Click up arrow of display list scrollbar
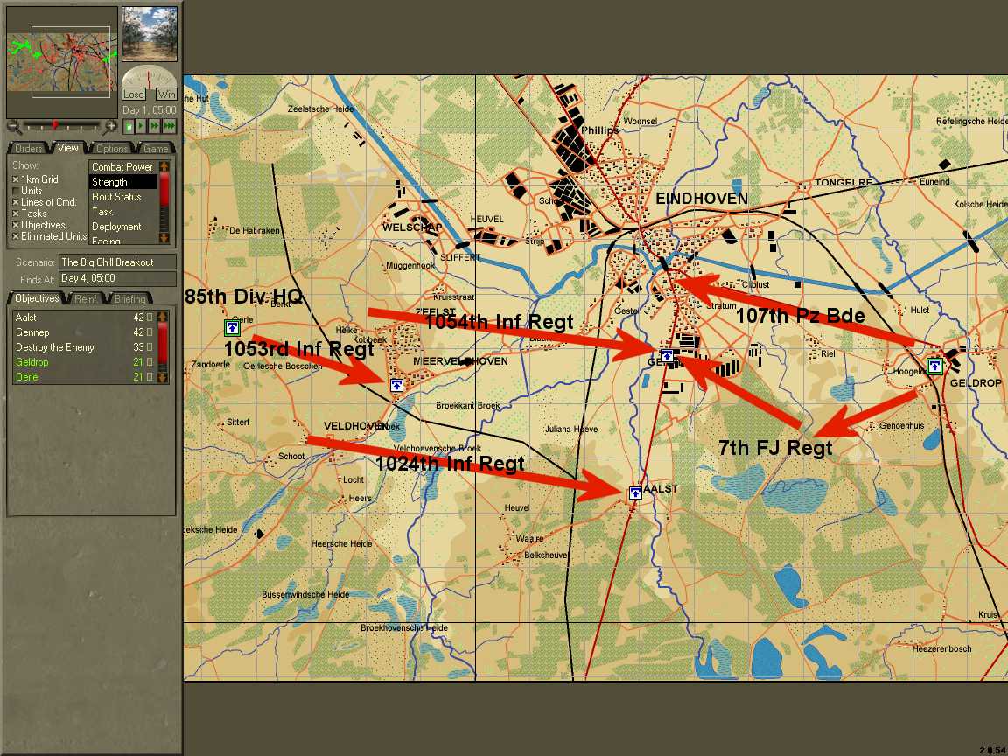Image resolution: width=1008 pixels, height=756 pixels. point(164,166)
